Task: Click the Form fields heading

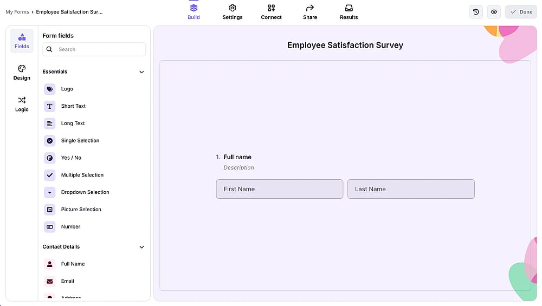Action: tap(58, 36)
